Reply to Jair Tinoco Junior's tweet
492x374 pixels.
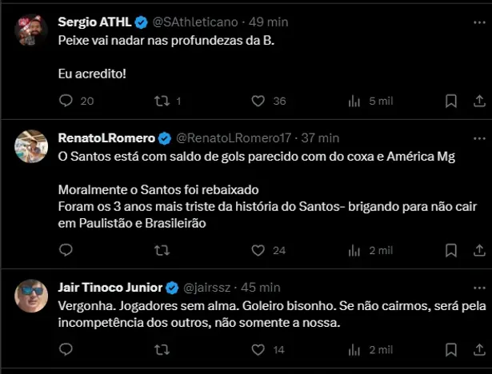(x=66, y=349)
